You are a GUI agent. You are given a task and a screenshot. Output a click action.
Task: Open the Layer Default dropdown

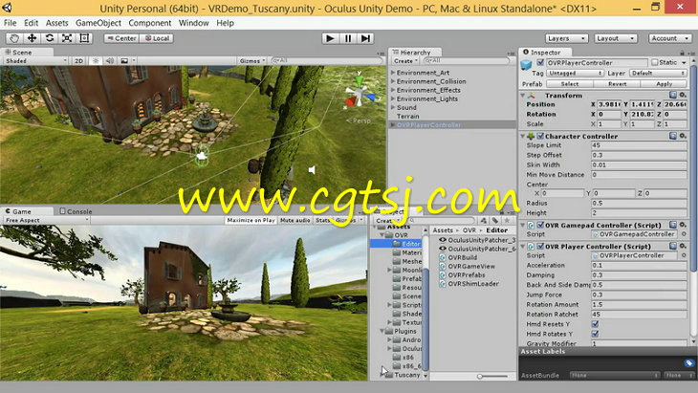tap(658, 73)
